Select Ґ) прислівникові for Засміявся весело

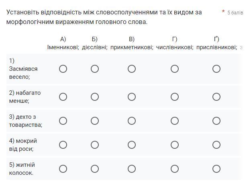click(x=216, y=69)
